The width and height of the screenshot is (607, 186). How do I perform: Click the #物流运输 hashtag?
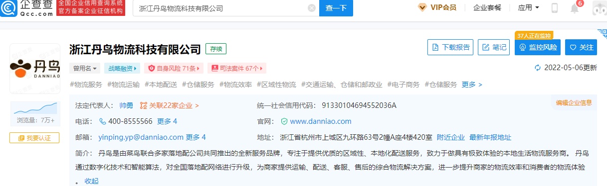pyautogui.click(x=124, y=85)
